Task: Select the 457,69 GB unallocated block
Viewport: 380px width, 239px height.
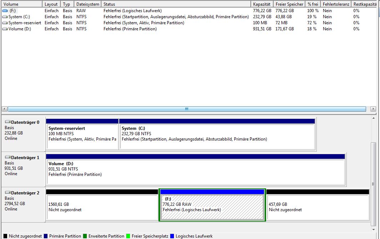Action: coord(318,205)
